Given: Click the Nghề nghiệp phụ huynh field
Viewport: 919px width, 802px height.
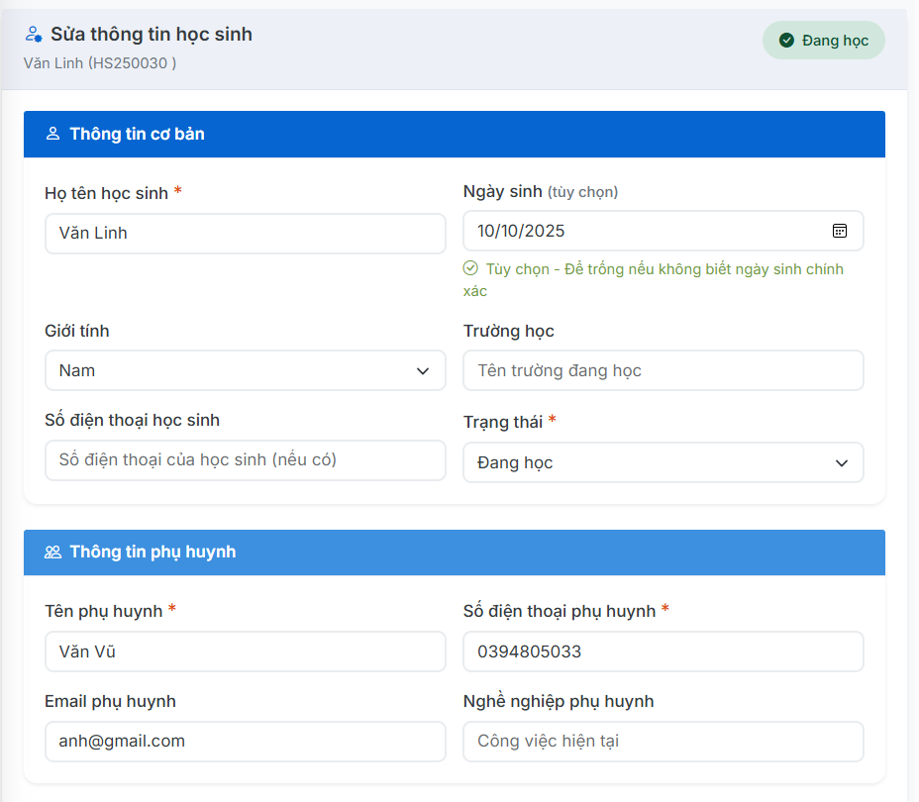Looking at the screenshot, I should [663, 741].
